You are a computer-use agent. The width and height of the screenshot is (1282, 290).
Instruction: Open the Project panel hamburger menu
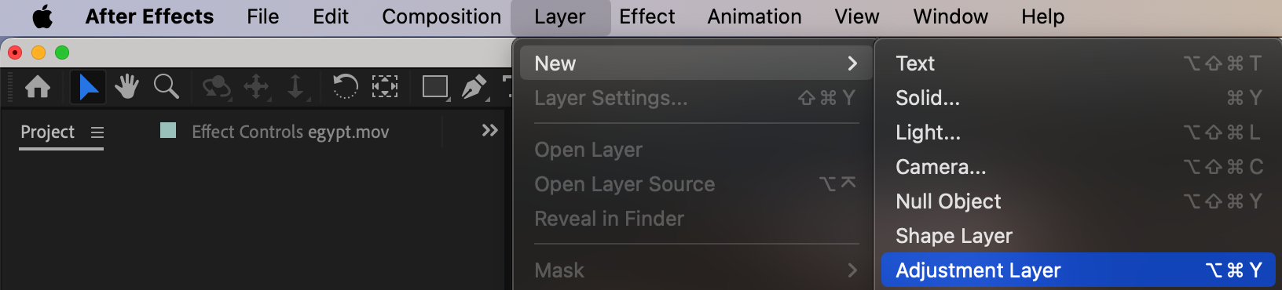click(x=97, y=132)
